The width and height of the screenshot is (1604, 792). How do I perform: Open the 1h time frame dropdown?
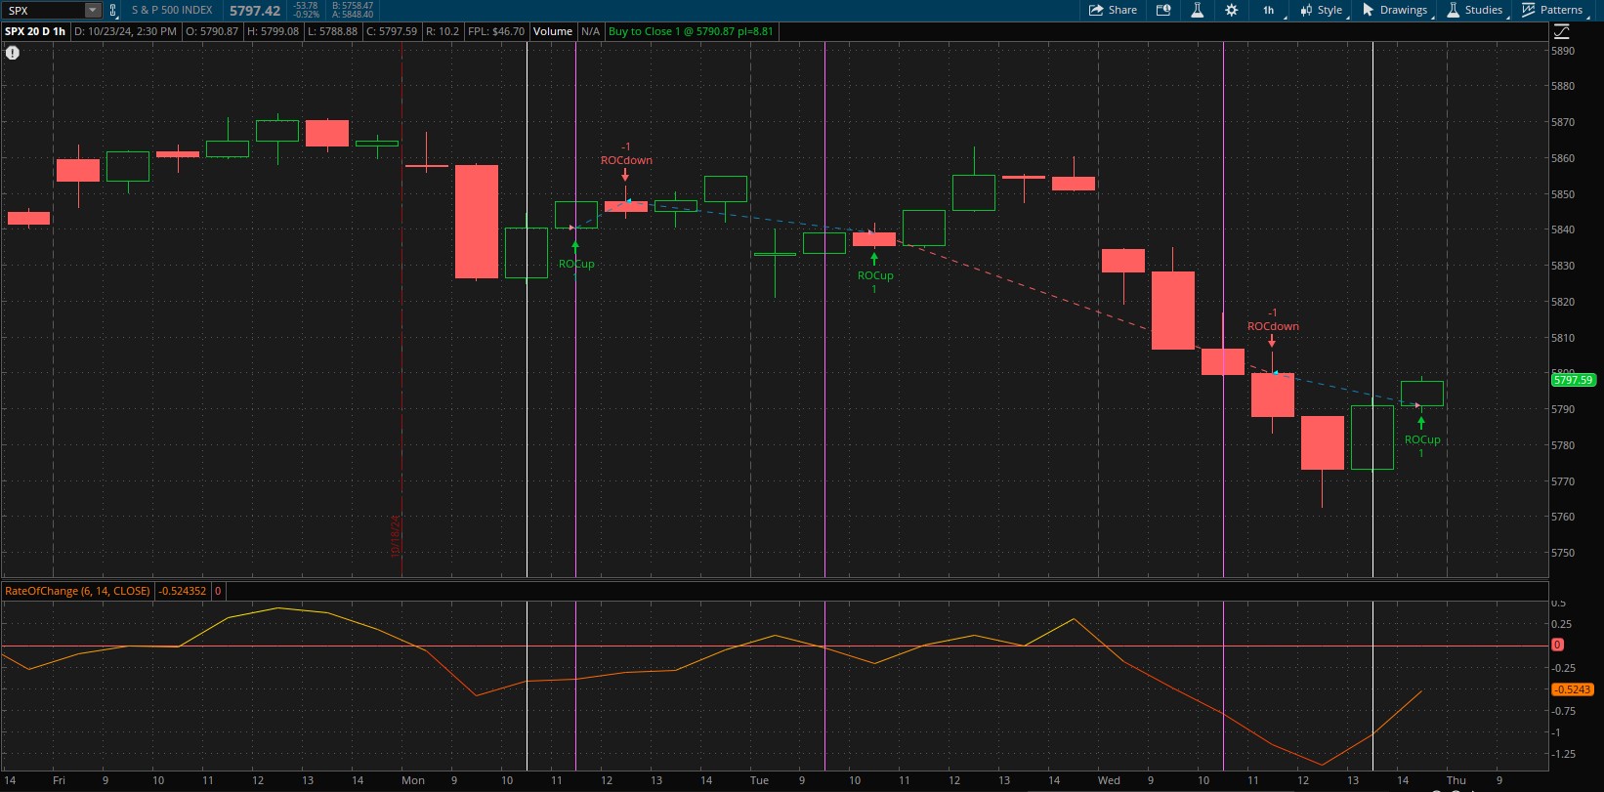[1273, 10]
